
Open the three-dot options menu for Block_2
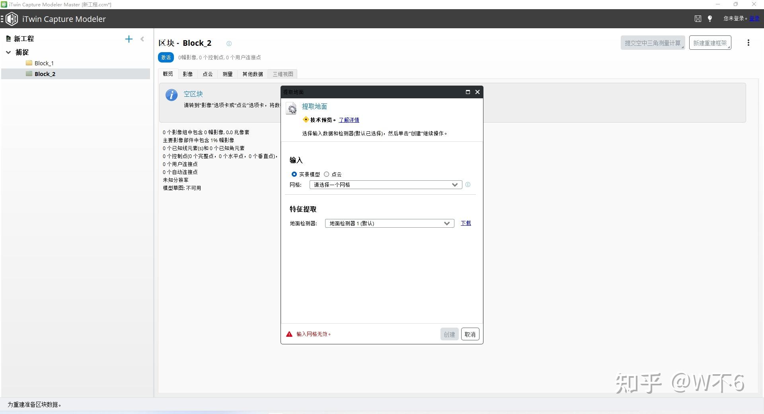[748, 43]
